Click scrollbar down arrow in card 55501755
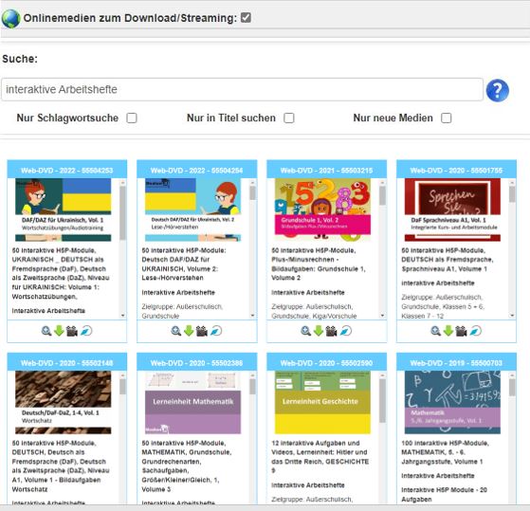Viewport: 530px width, 511px height. pos(512,316)
